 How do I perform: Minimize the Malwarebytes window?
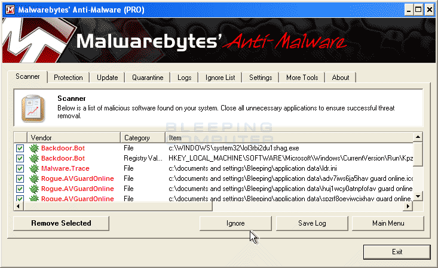click(409, 10)
